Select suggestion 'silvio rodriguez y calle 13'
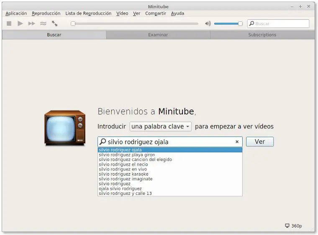 (x=170, y=194)
